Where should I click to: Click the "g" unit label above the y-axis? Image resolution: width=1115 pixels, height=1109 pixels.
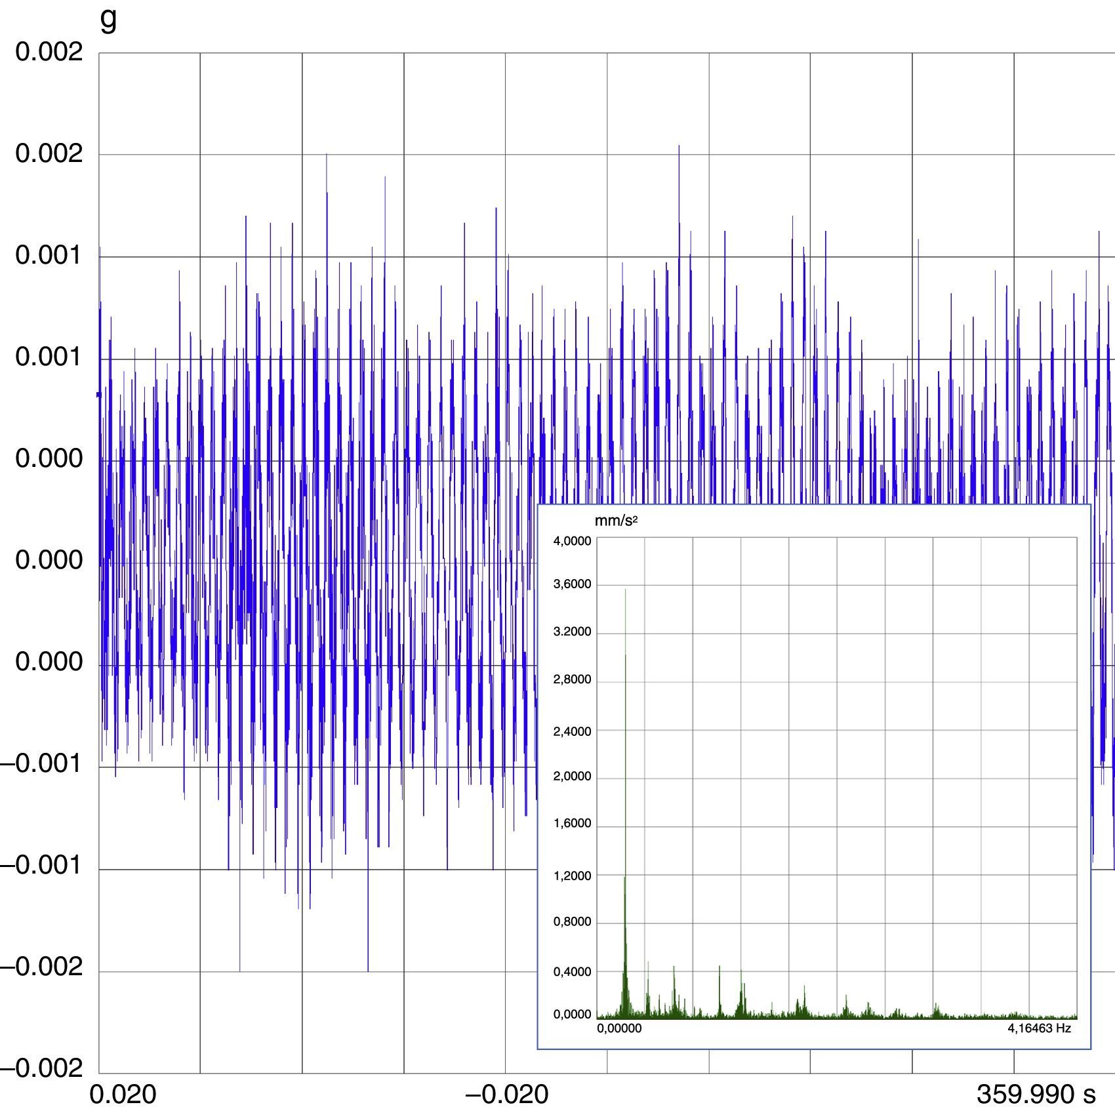(x=108, y=20)
